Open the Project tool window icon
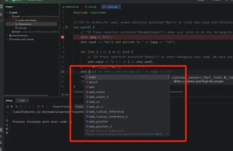This screenshot has height=151, width=233. (1, 7)
